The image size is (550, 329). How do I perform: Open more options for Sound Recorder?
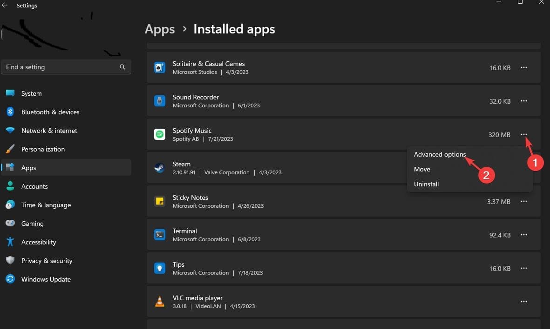pyautogui.click(x=524, y=101)
